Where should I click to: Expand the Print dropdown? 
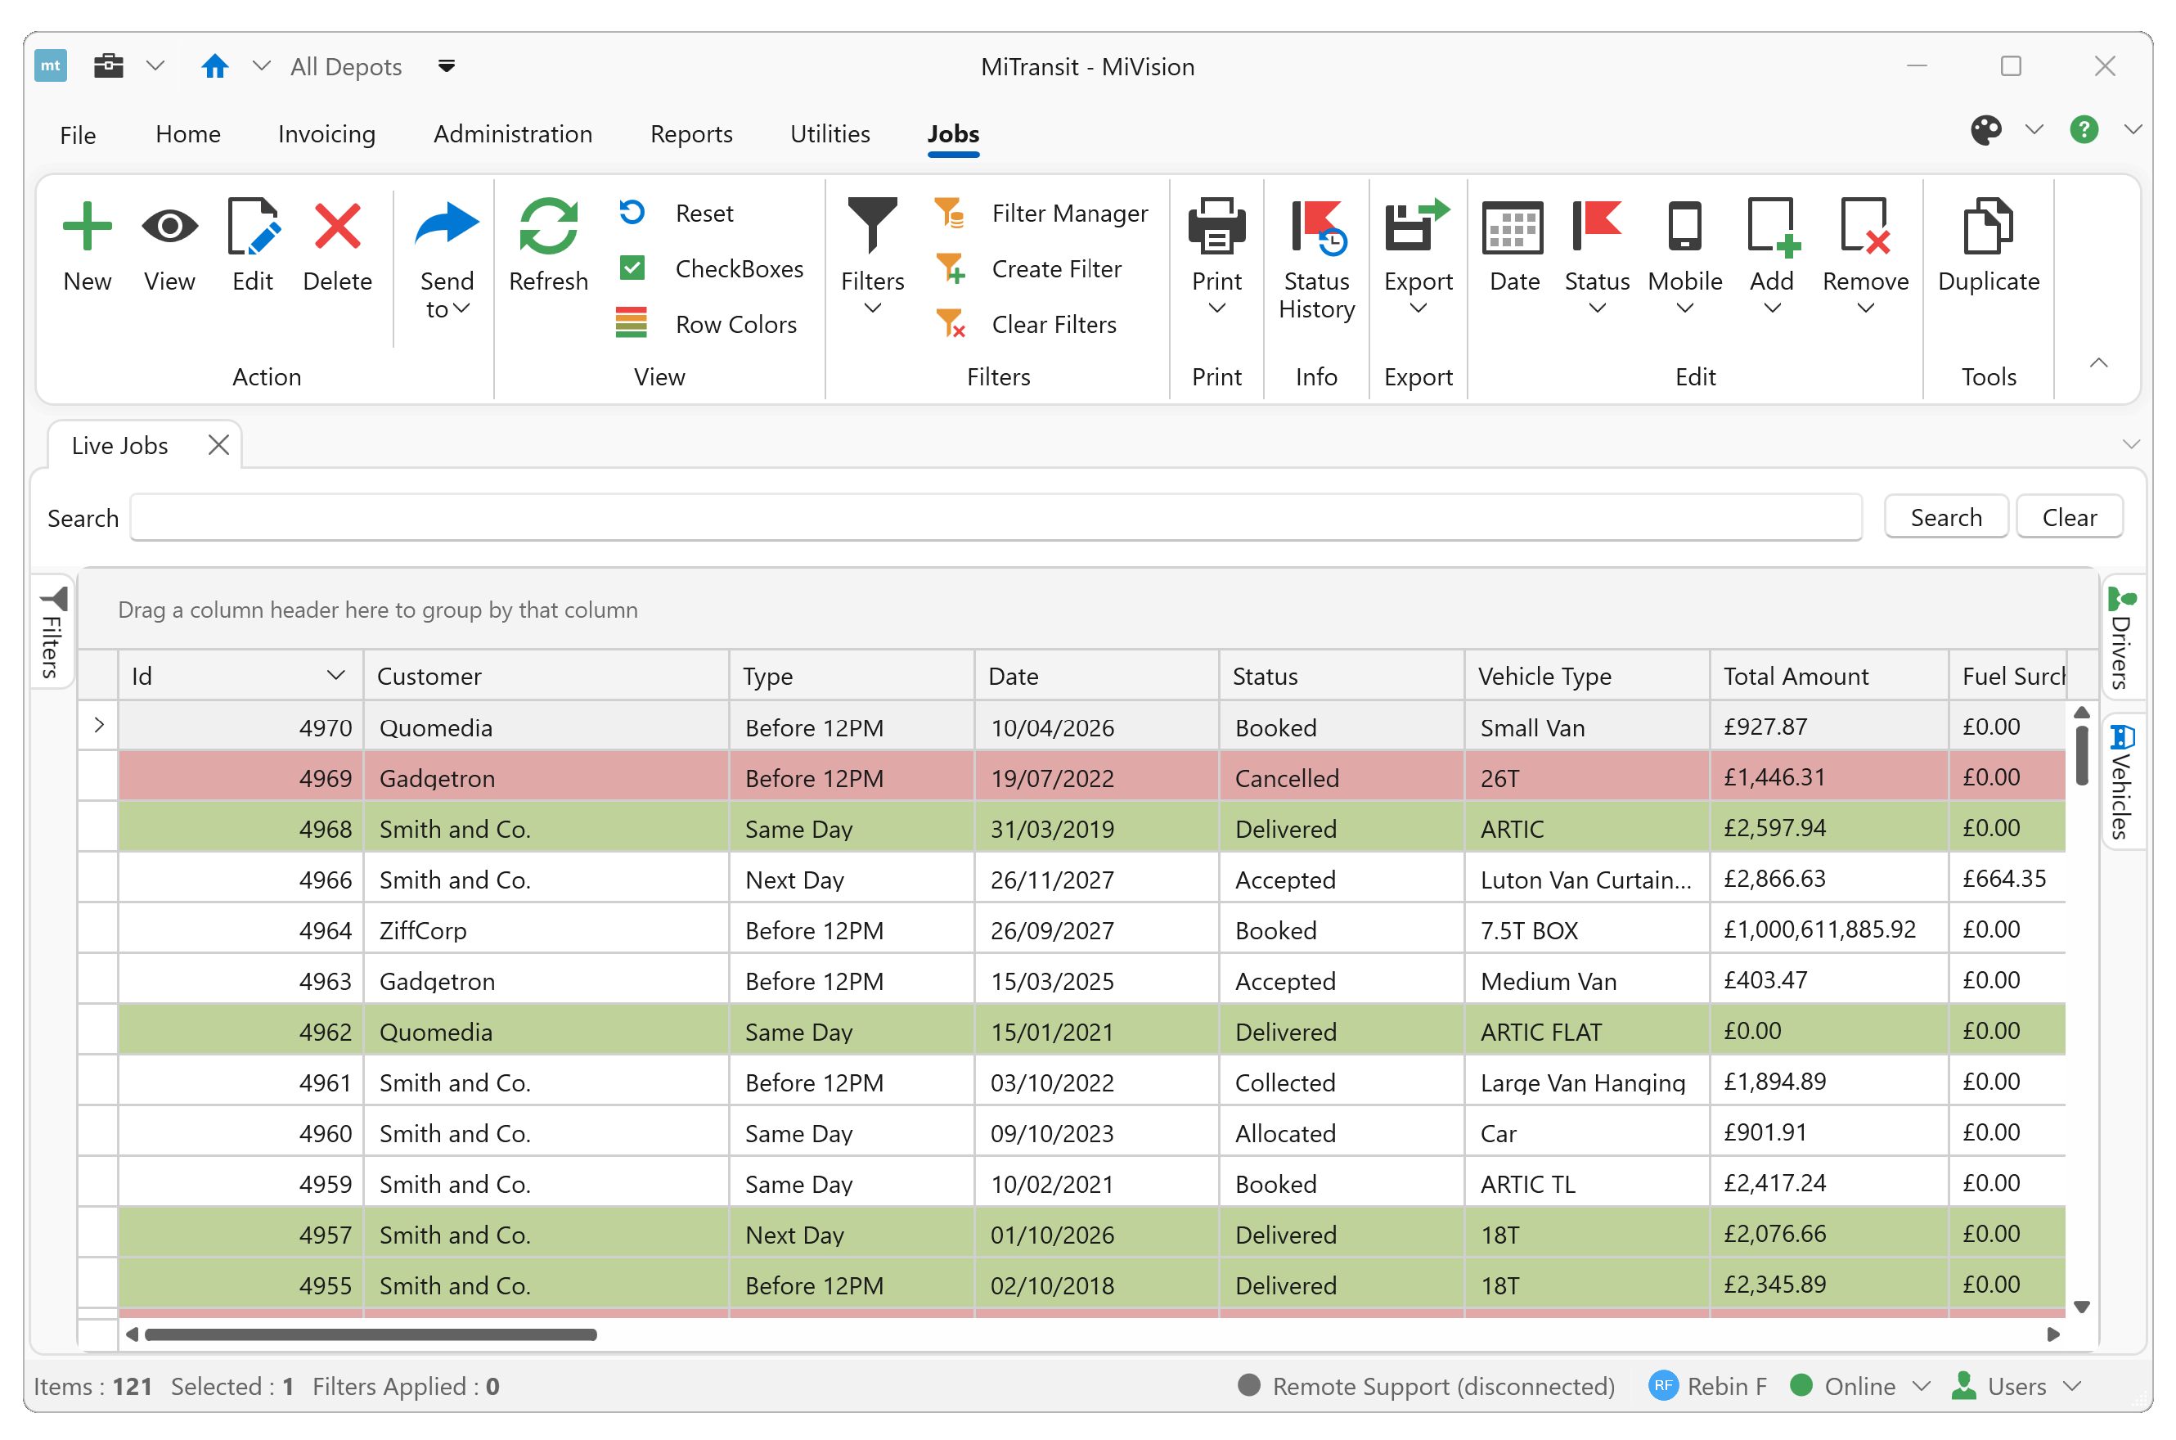(1216, 308)
